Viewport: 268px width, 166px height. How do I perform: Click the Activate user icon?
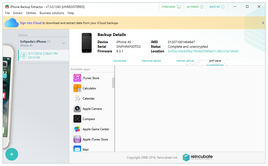pyautogui.click(x=202, y=7)
